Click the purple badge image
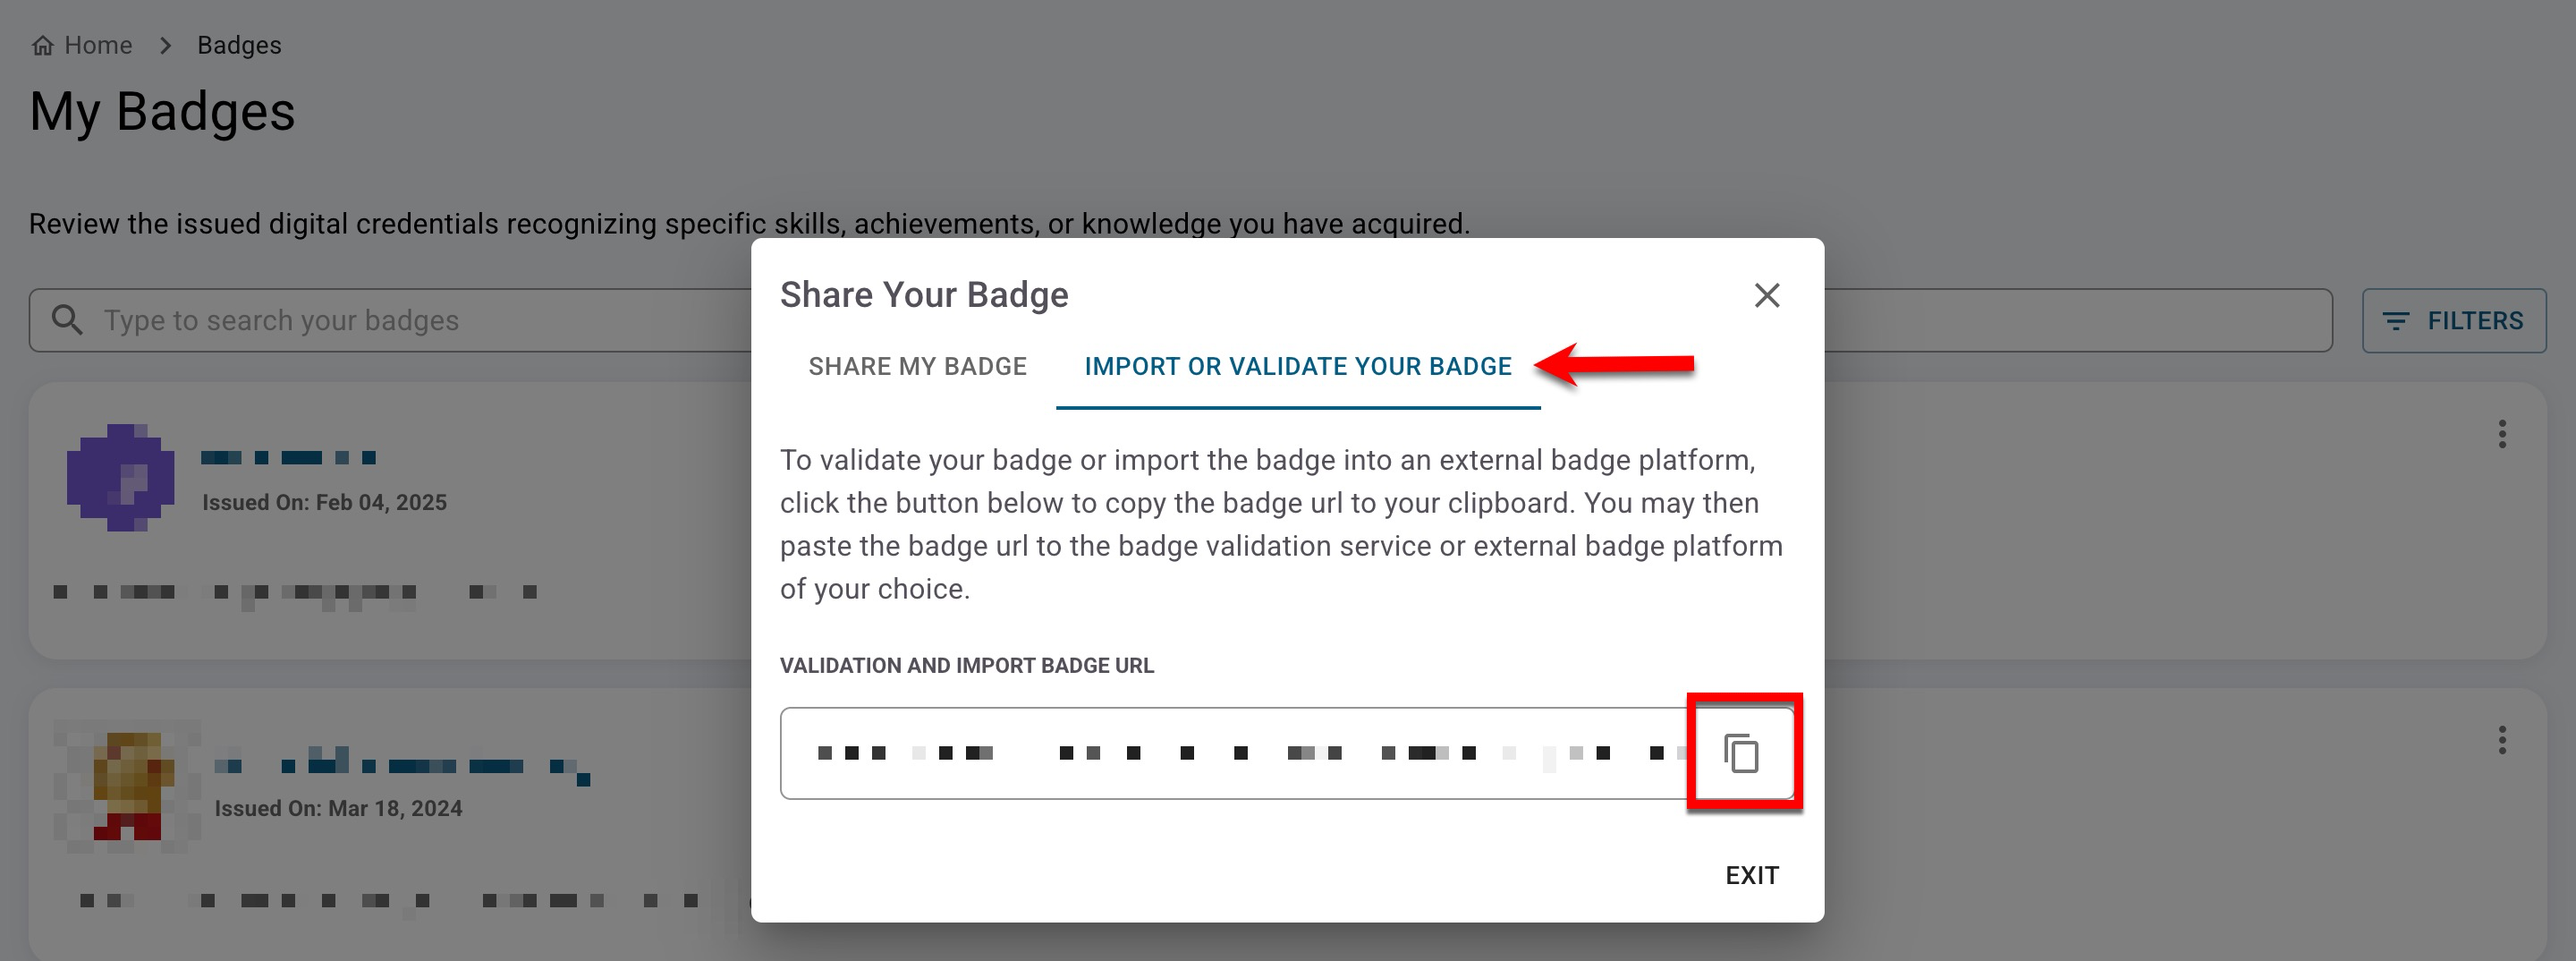2576x961 pixels. pos(120,477)
